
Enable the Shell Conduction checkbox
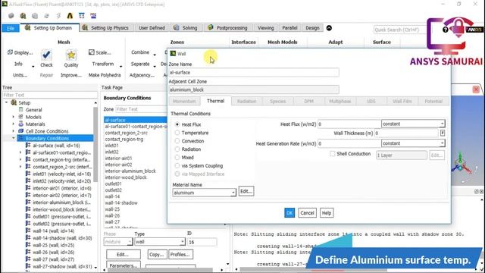click(332, 154)
